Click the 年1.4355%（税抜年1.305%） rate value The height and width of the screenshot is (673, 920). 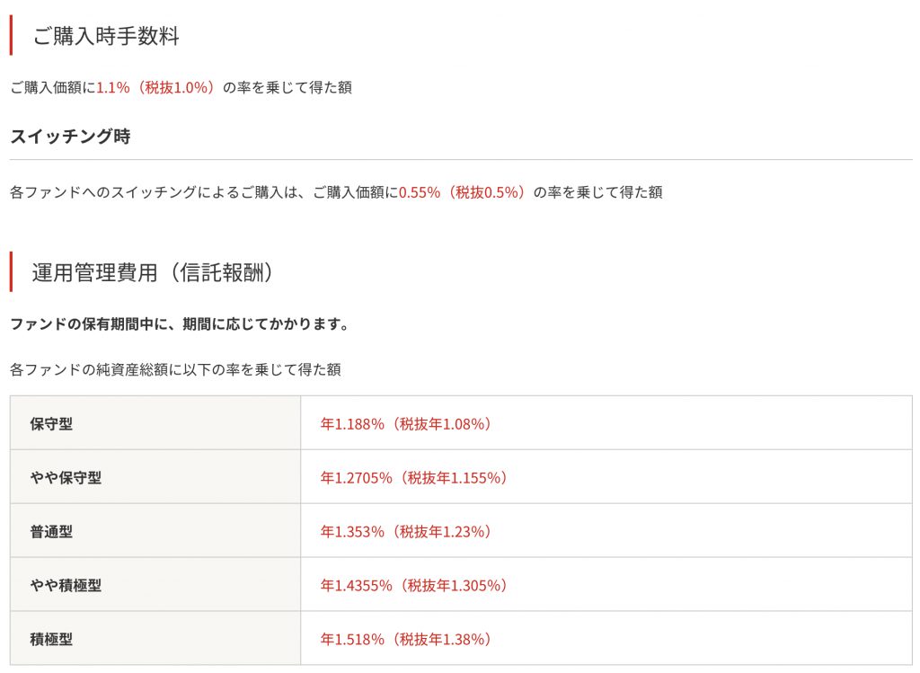(x=414, y=586)
